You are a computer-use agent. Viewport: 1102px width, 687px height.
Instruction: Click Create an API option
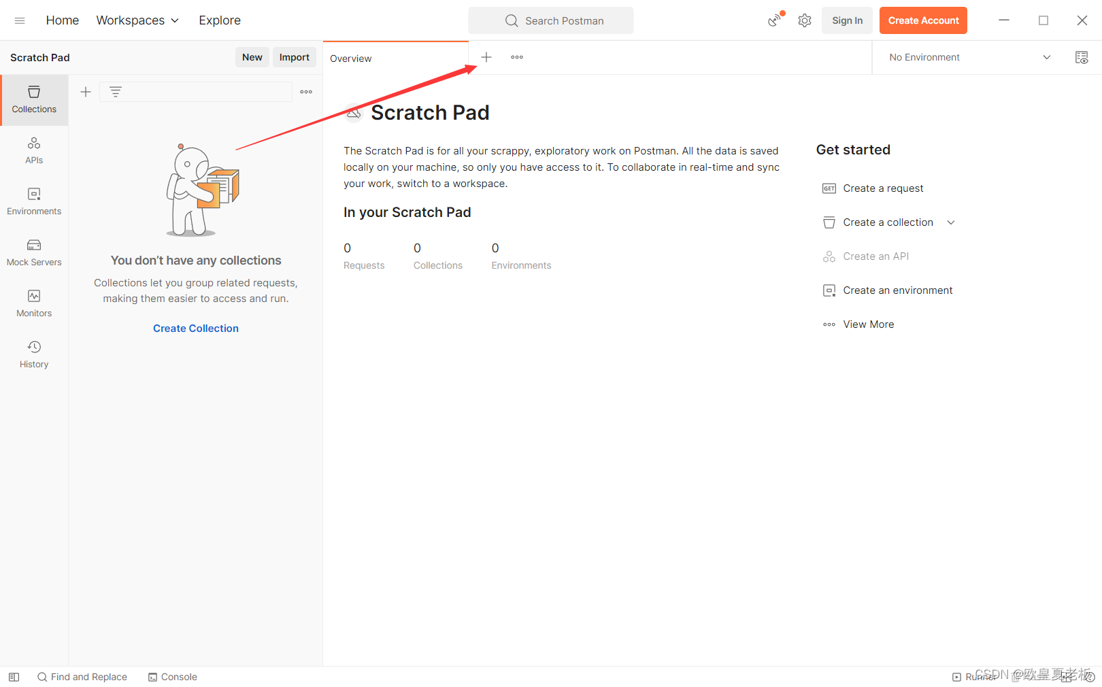pyautogui.click(x=875, y=256)
